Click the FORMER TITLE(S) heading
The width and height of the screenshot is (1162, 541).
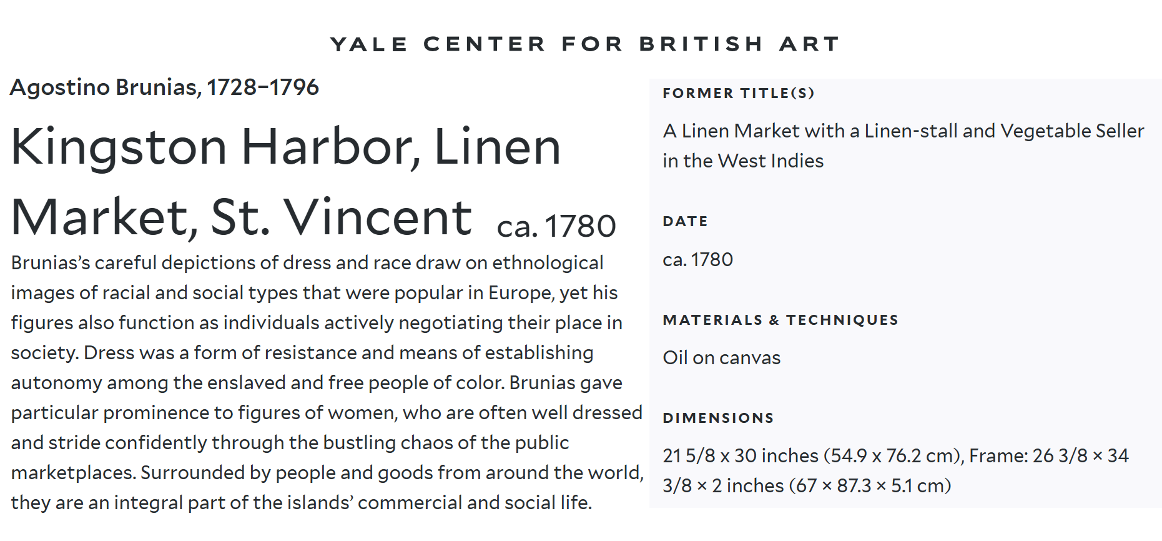click(738, 94)
